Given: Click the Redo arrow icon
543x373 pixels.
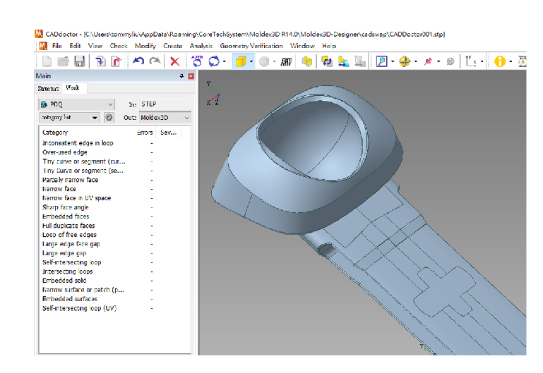Looking at the screenshot, I should (155, 61).
